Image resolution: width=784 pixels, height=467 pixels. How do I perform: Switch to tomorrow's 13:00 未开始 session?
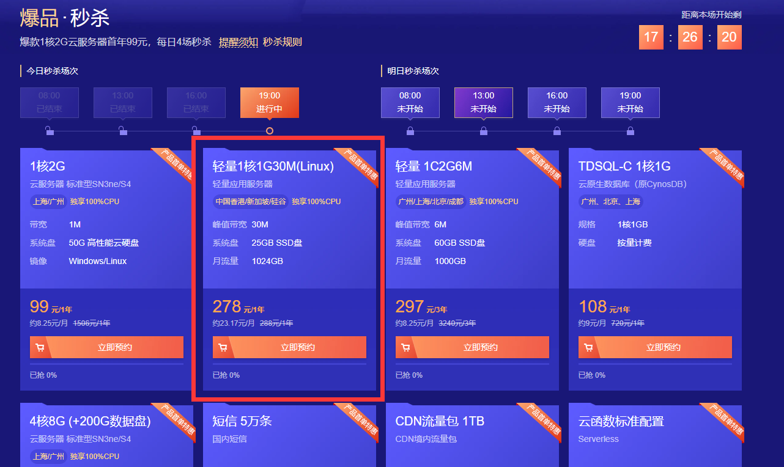tap(484, 102)
